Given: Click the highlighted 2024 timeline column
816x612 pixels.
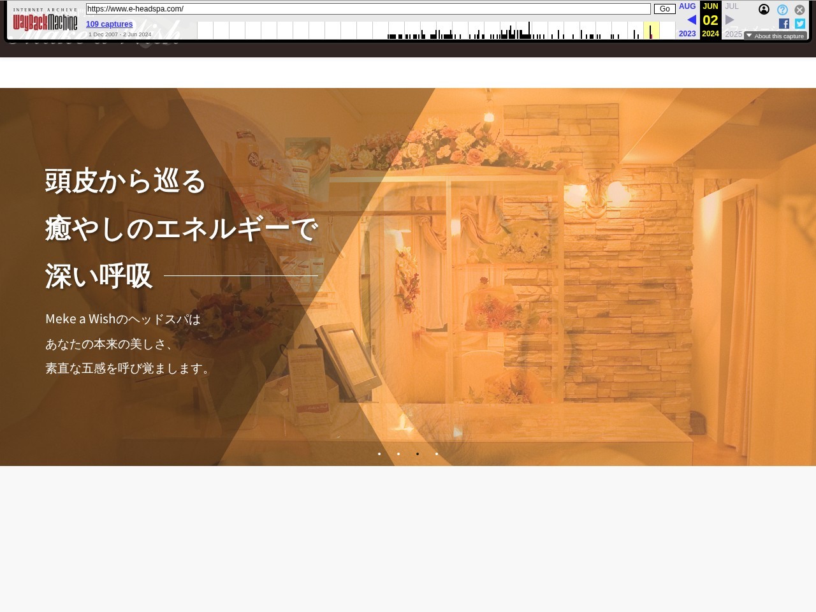Looking at the screenshot, I should point(651,30).
